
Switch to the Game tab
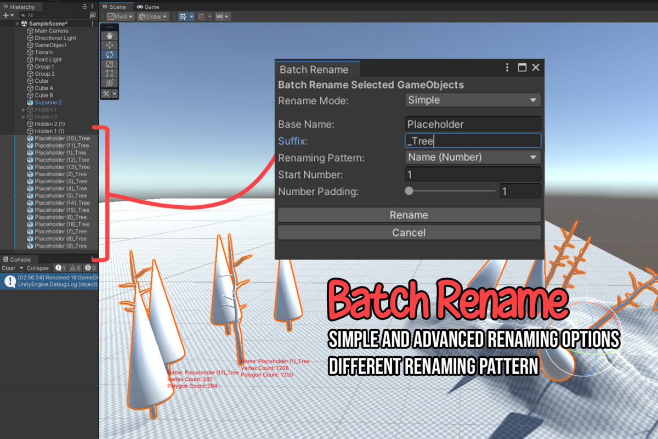(148, 7)
